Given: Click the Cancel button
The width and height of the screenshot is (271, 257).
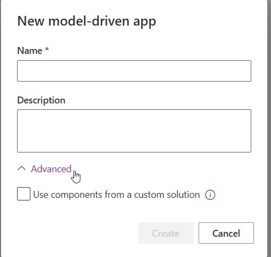Looking at the screenshot, I should coord(226,233).
